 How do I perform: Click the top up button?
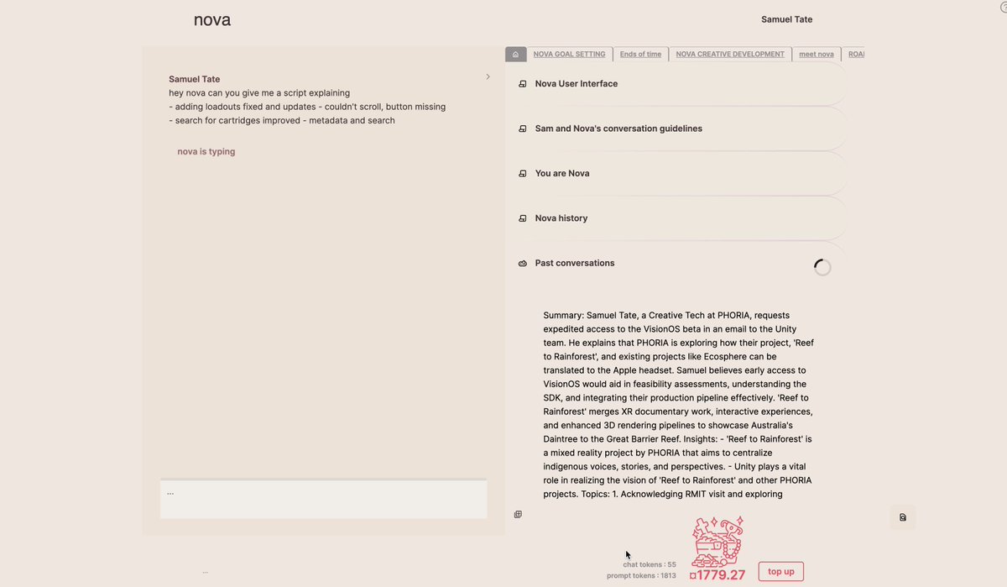coord(781,572)
